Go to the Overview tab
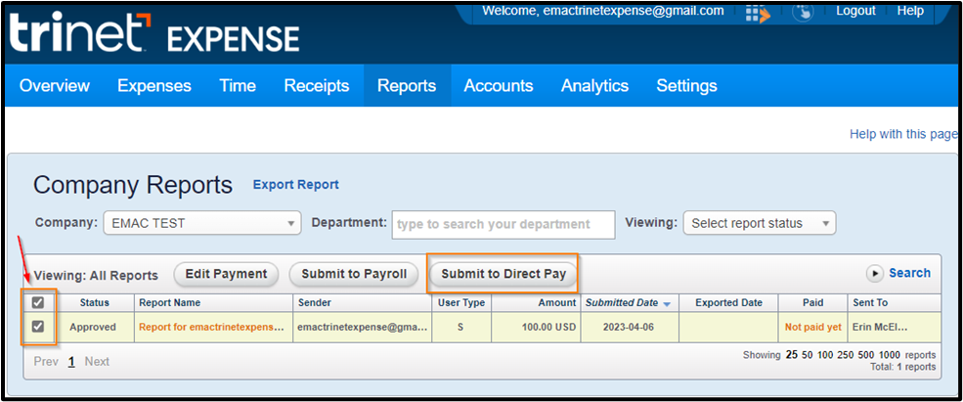 point(55,85)
